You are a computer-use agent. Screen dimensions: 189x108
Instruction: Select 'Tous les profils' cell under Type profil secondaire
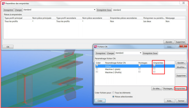[x=63, y=21]
